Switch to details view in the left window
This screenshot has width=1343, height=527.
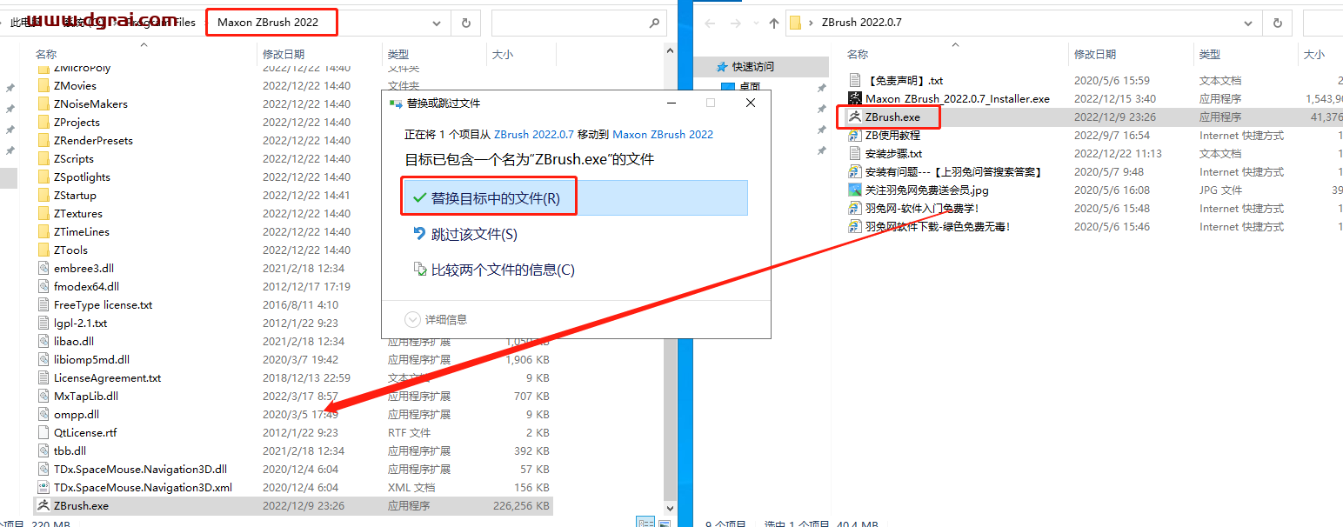point(645,522)
